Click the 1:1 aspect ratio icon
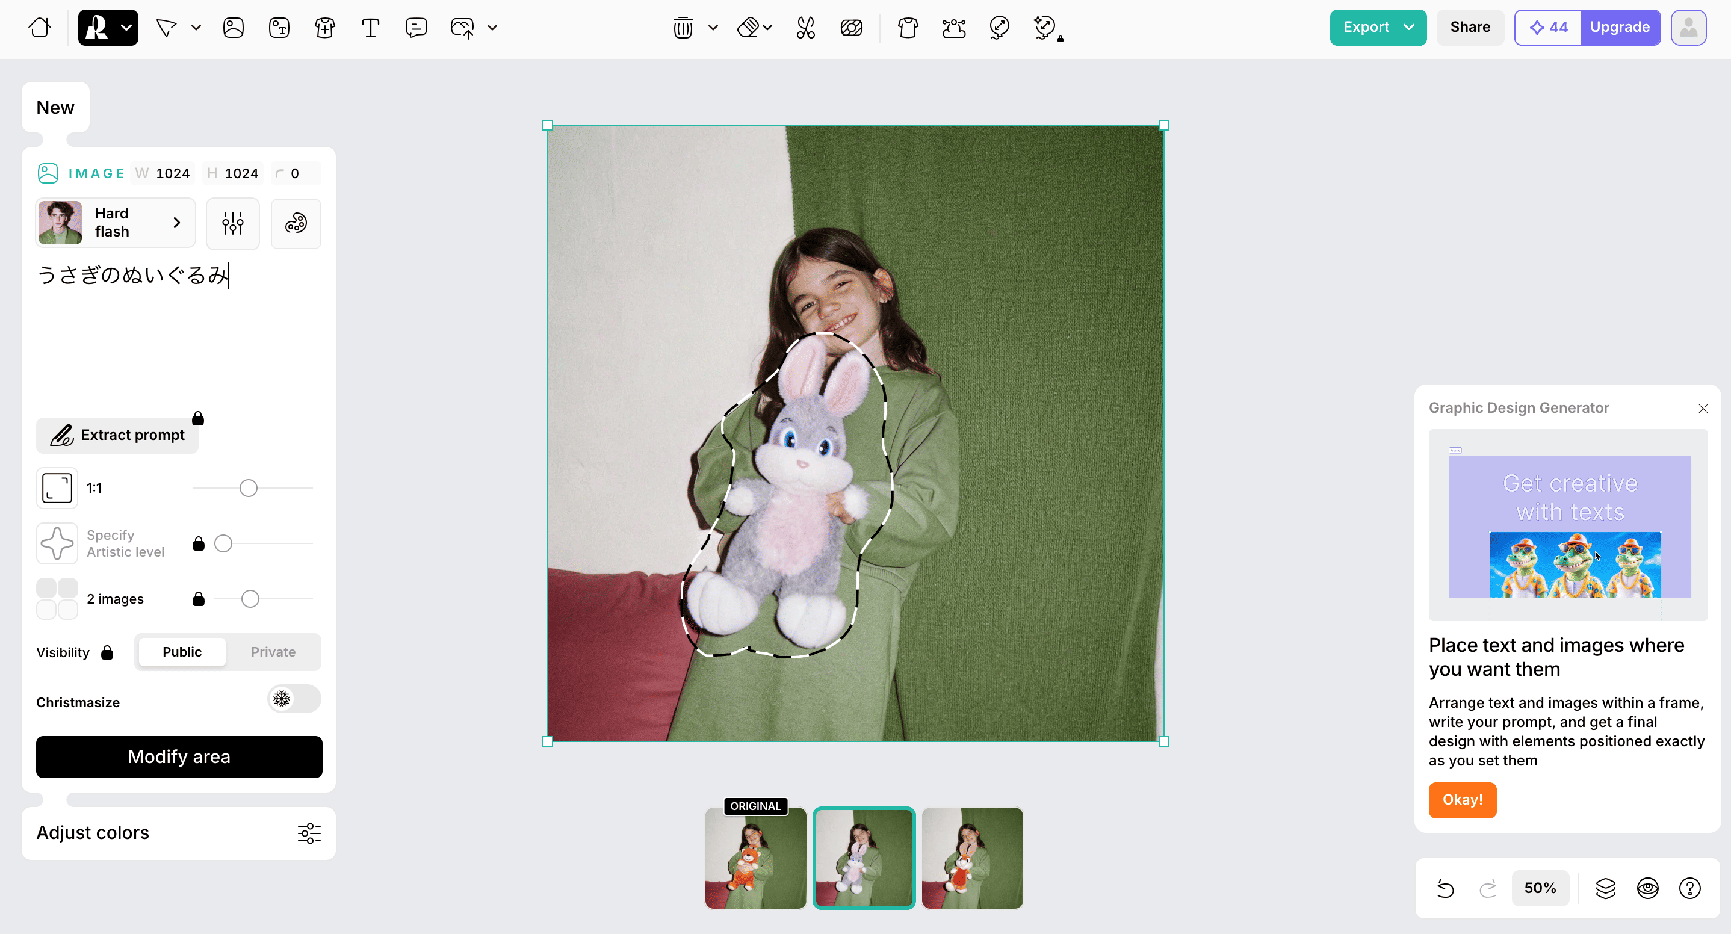1731x934 pixels. [x=57, y=488]
